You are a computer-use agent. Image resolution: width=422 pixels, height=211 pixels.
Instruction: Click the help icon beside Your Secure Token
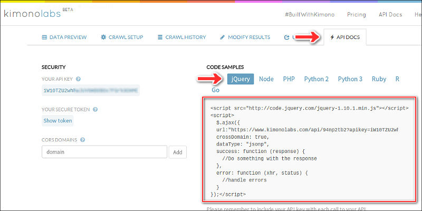[95, 110]
